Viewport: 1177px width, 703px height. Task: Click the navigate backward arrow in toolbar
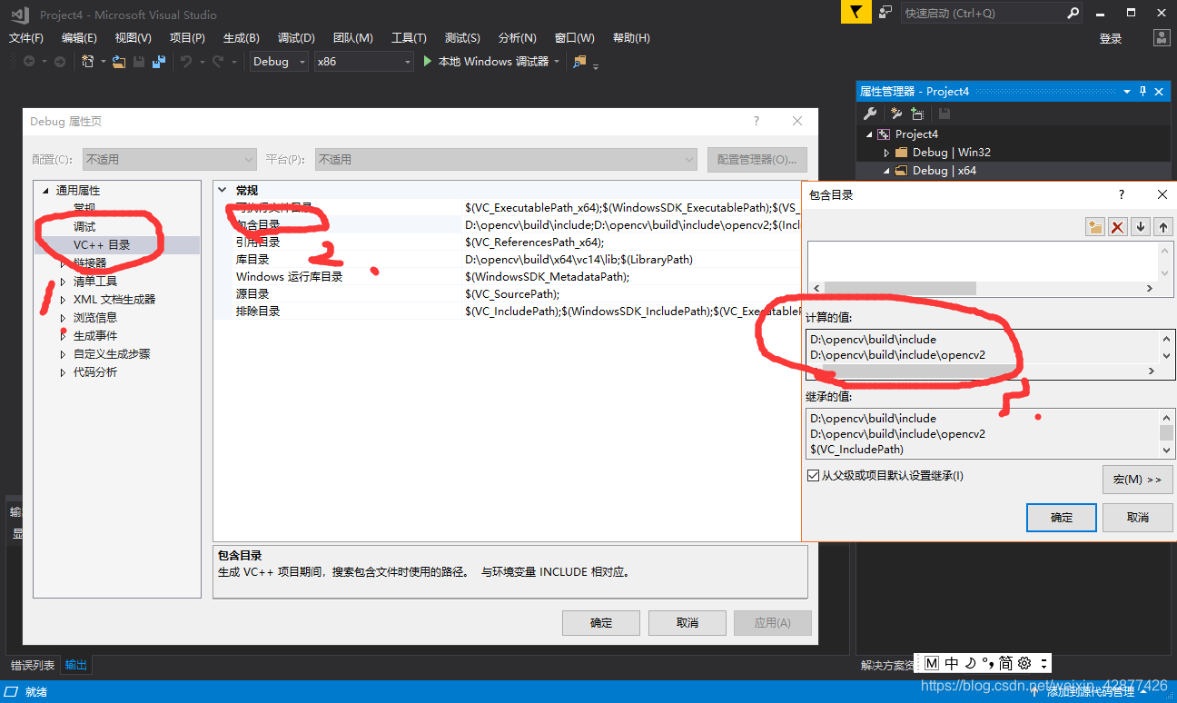pos(29,62)
